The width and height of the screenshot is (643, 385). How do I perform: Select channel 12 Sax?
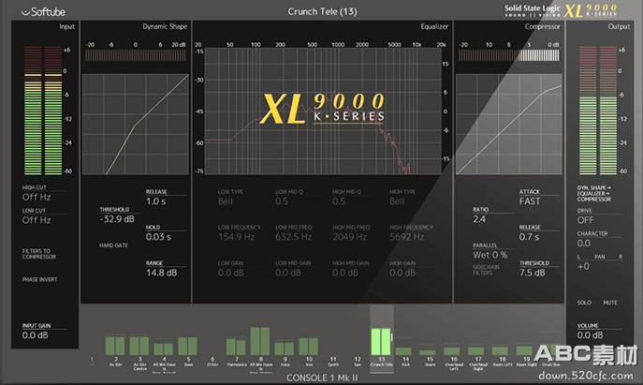point(358,361)
